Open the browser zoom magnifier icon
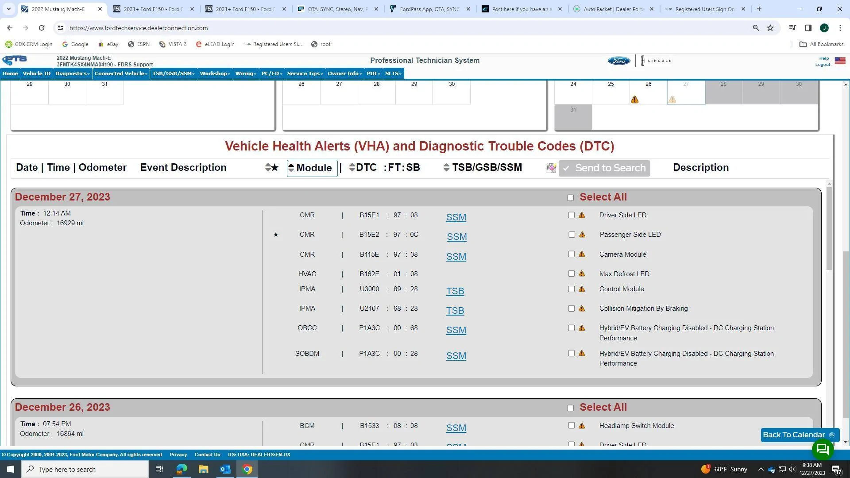The image size is (850, 478). tap(756, 28)
